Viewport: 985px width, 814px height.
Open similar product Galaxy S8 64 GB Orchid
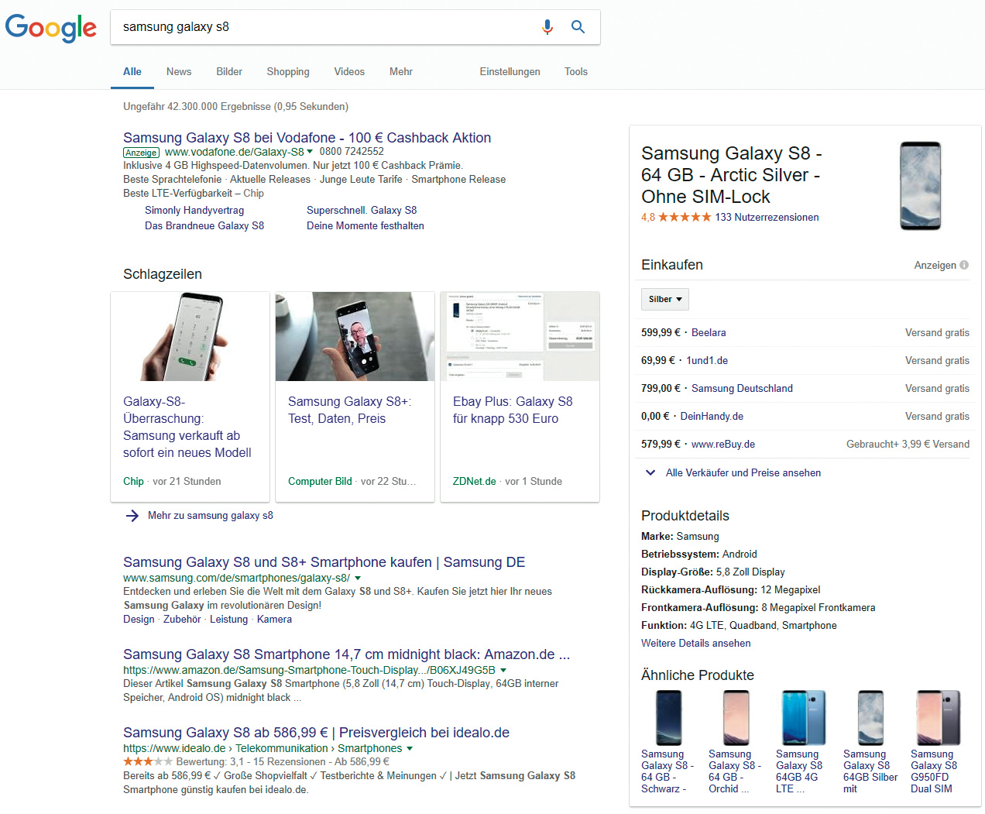tap(736, 742)
